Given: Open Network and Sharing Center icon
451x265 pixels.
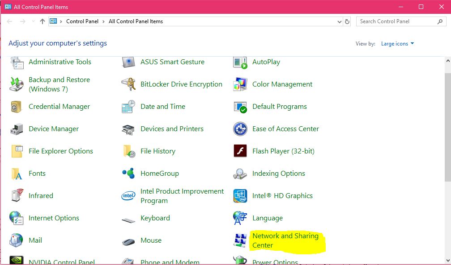Looking at the screenshot, I should [240, 240].
